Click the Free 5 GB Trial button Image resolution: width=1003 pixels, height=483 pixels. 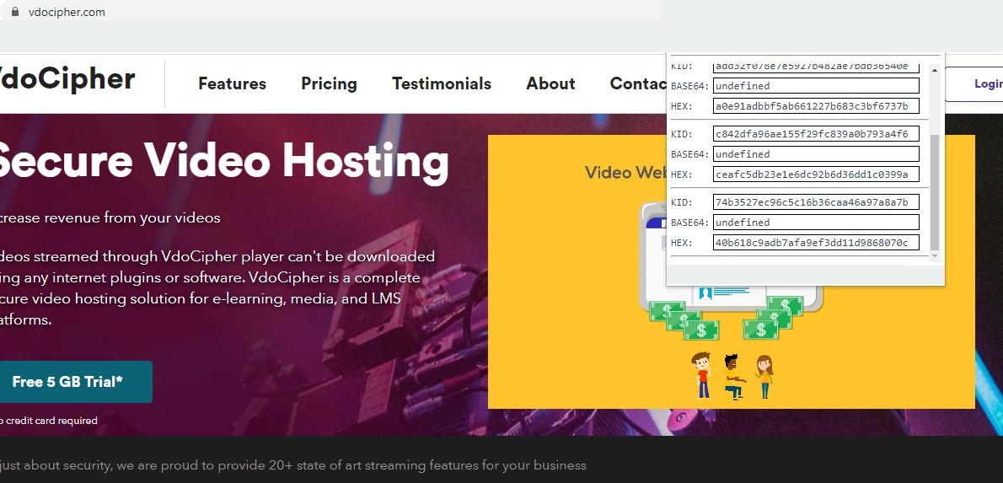click(76, 382)
